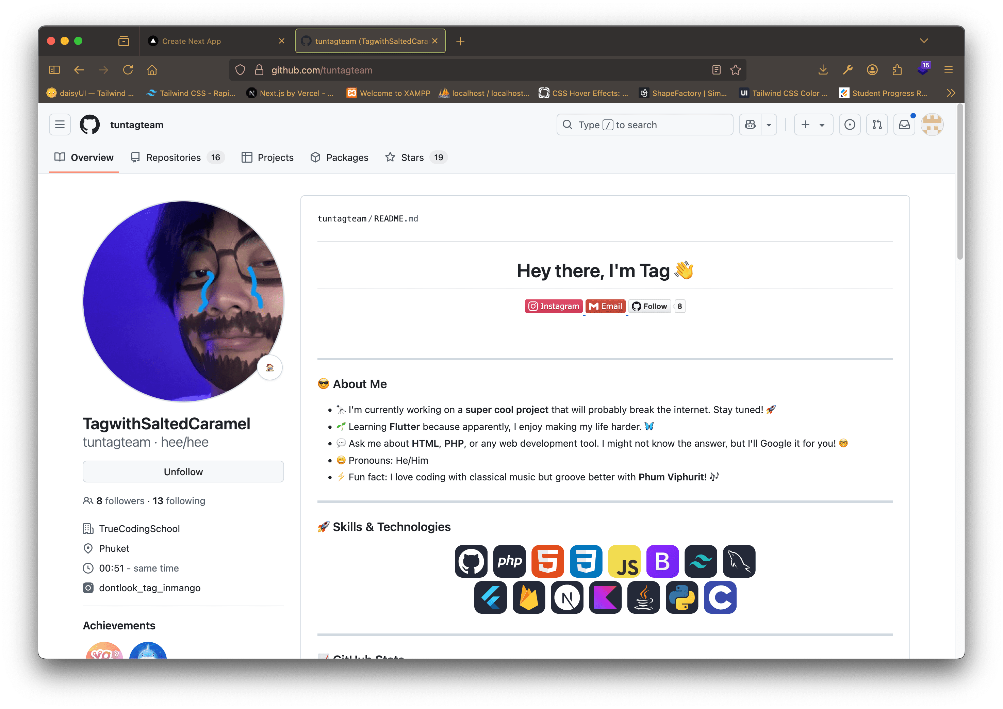This screenshot has width=1003, height=709.
Task: Switch to the Overview tab
Action: pyautogui.click(x=84, y=158)
